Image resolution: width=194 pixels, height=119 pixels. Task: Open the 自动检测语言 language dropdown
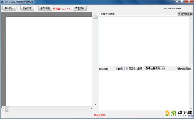[x=155, y=68]
